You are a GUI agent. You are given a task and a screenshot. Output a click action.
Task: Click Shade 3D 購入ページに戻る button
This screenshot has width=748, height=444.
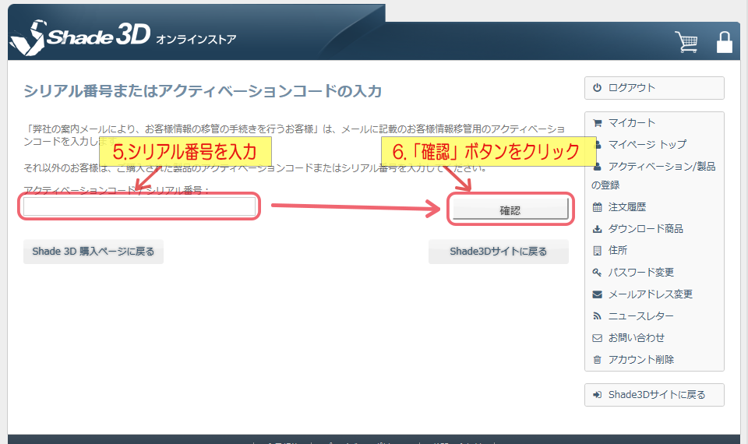93,252
